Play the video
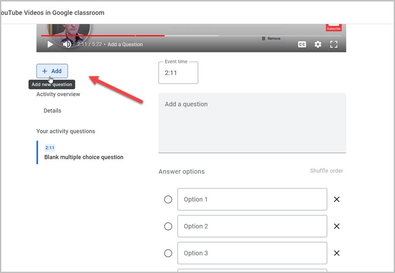The height and width of the screenshot is (273, 395). (x=50, y=44)
